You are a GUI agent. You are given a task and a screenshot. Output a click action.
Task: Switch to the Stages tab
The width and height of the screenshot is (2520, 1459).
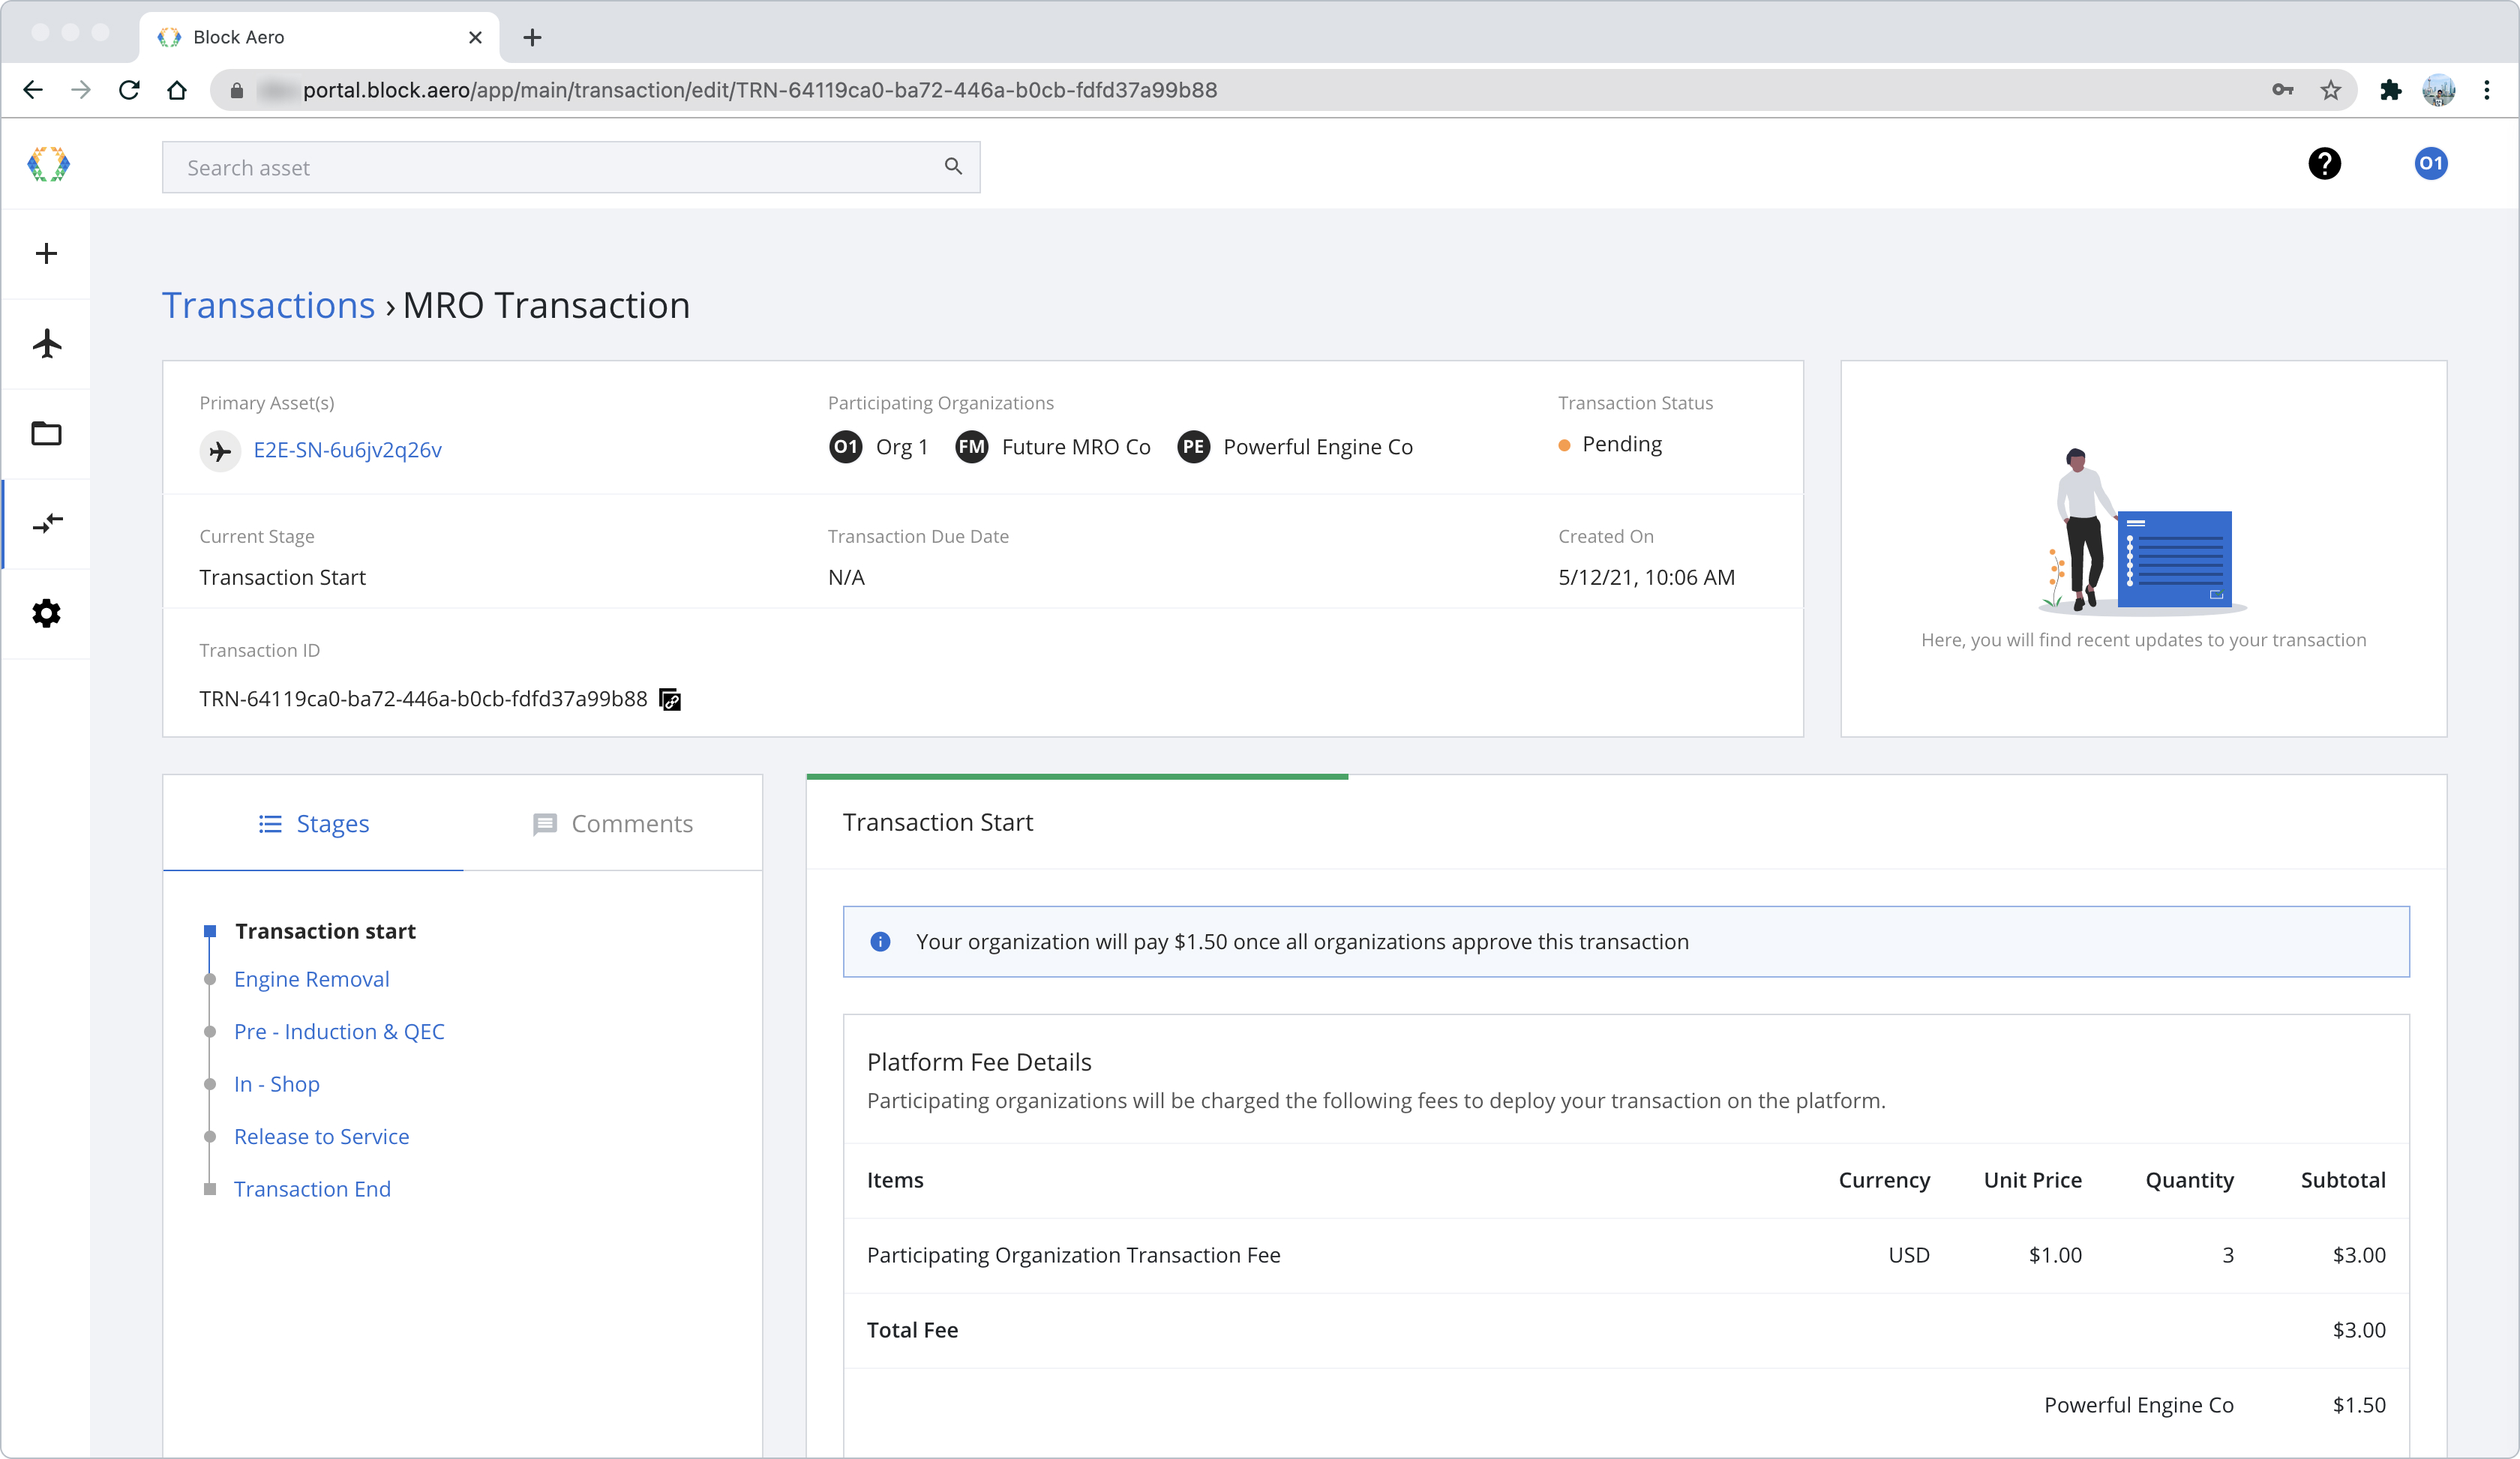[313, 825]
